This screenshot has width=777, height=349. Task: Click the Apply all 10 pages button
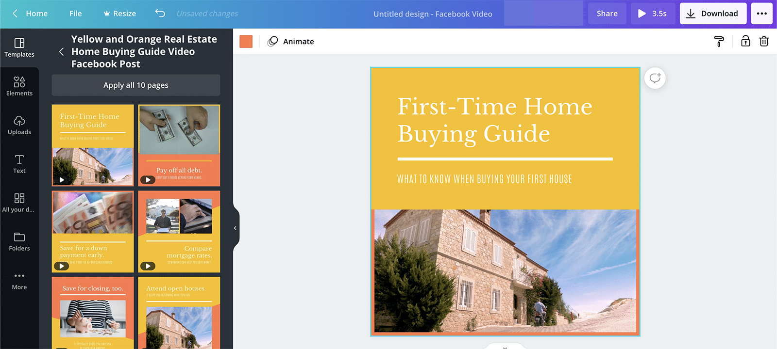tap(136, 85)
